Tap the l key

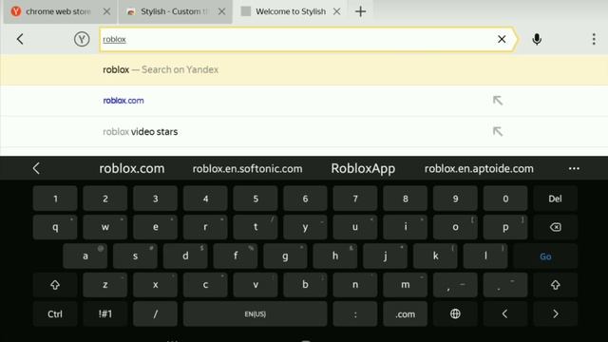485,256
